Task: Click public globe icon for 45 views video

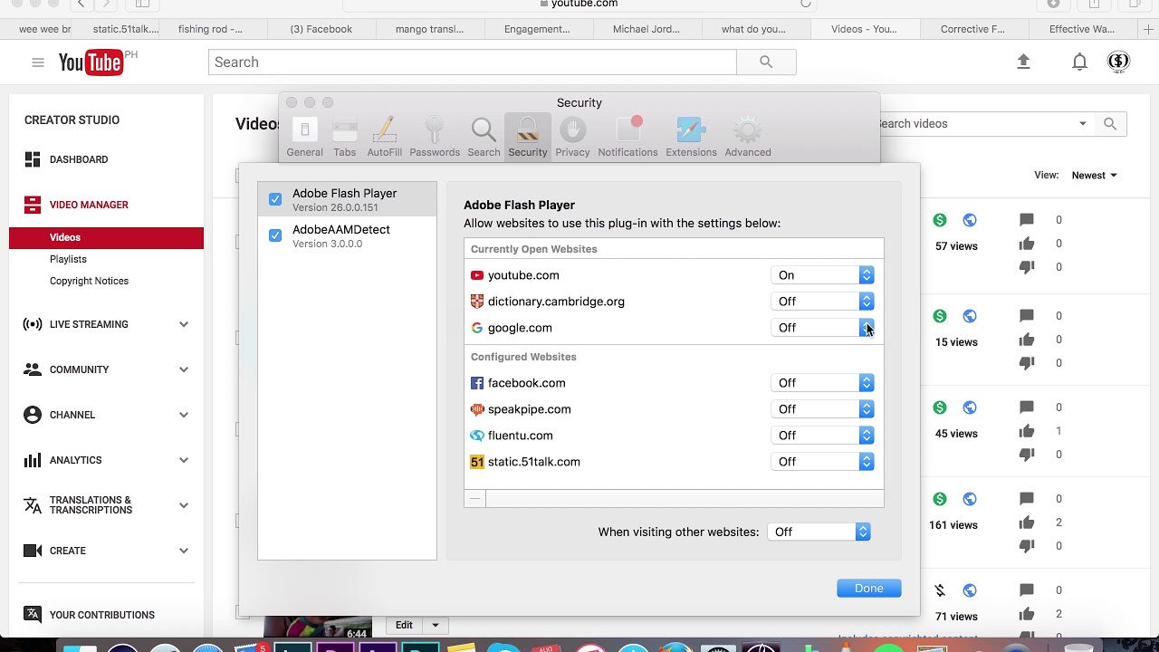Action: coord(970,407)
